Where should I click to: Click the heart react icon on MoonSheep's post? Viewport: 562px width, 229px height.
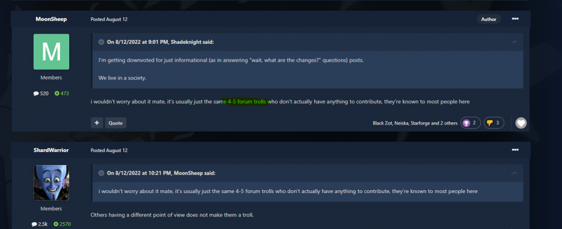[x=521, y=123]
